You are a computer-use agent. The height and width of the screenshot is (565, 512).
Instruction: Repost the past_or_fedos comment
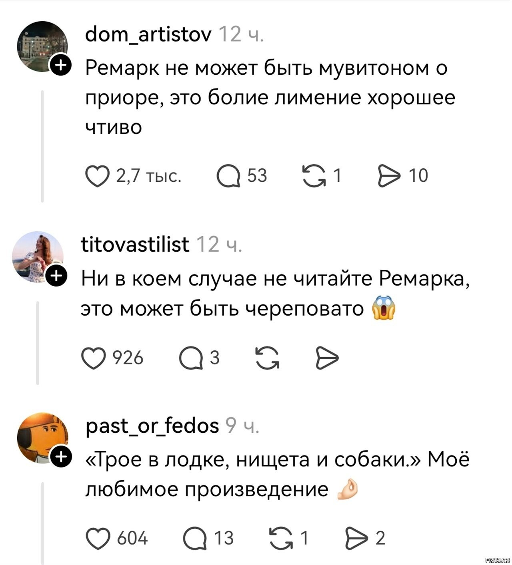tap(281, 539)
